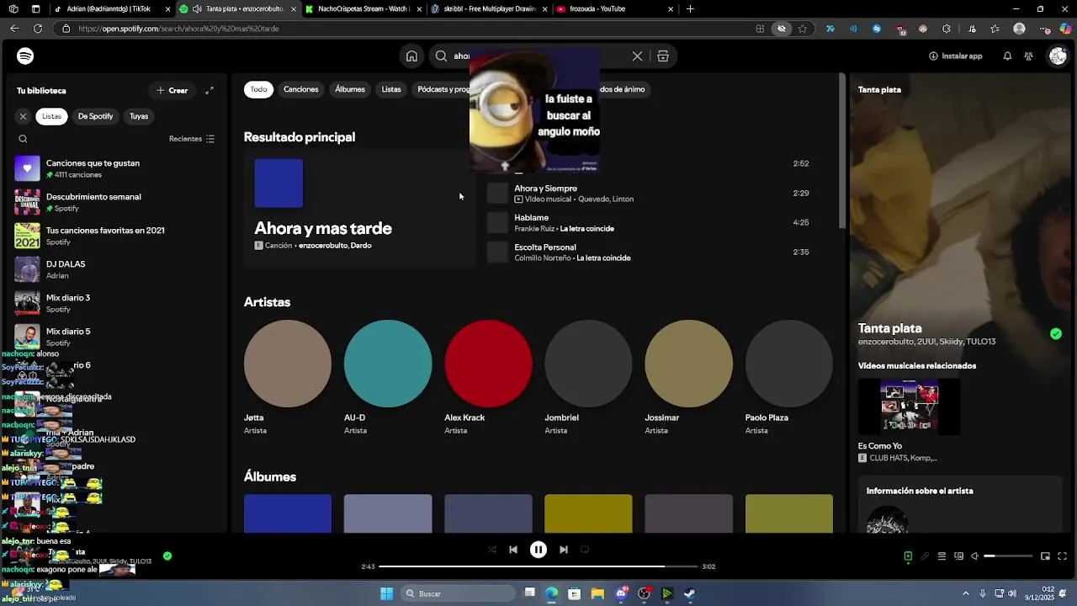Clear the Spotify search with X
The width and height of the screenshot is (1077, 606).
point(637,56)
